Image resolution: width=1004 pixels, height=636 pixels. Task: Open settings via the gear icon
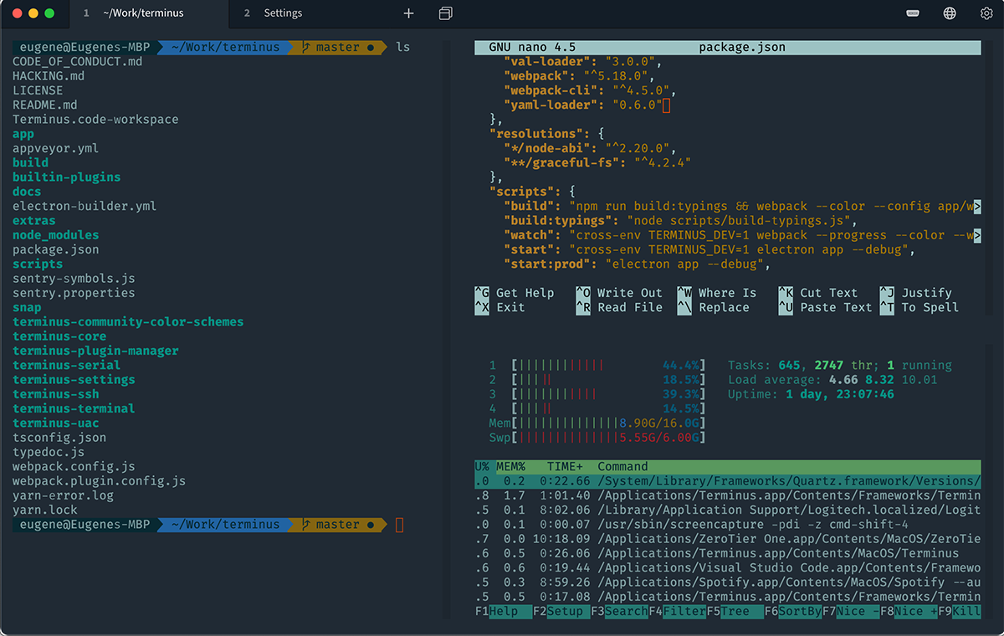986,13
